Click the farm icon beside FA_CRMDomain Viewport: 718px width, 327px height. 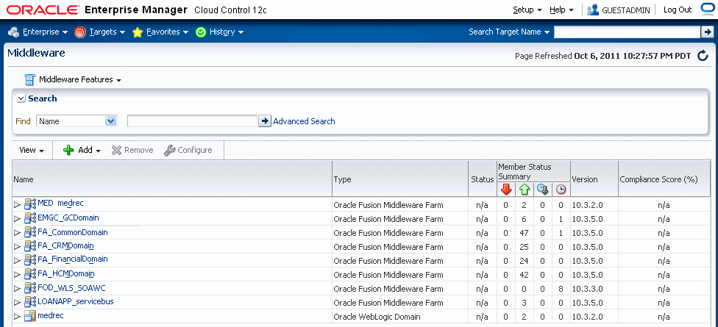(30, 246)
